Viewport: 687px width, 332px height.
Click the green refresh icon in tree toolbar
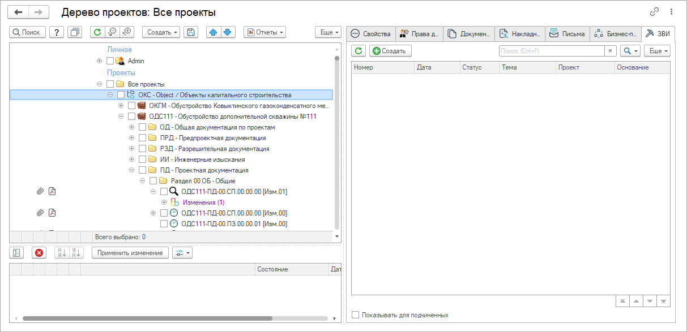(x=97, y=32)
